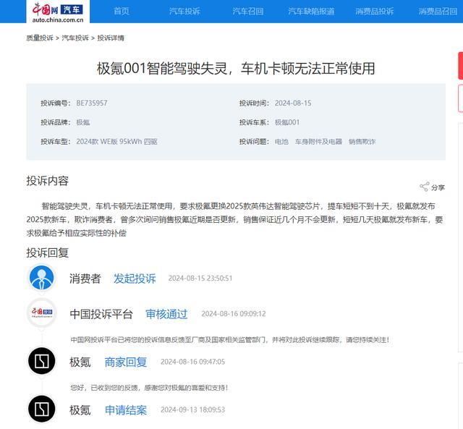Open the 首页 navigation tab
463x429 pixels.
[122, 12]
